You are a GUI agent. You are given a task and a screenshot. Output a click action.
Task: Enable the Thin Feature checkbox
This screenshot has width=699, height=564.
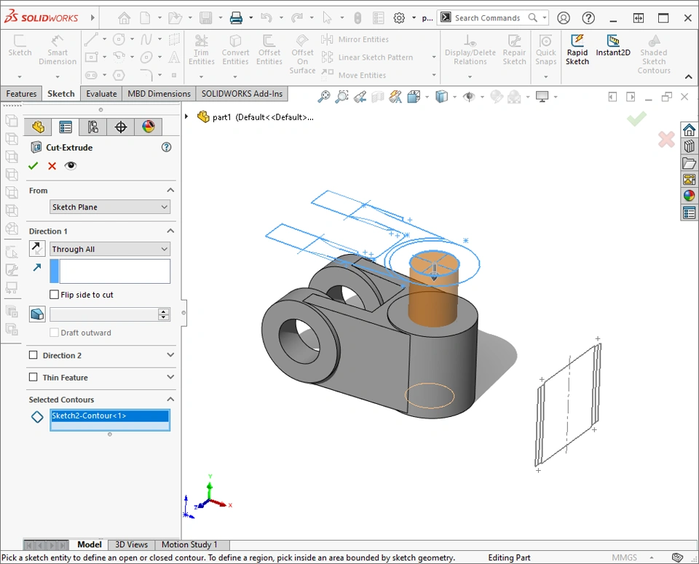pyautogui.click(x=33, y=378)
